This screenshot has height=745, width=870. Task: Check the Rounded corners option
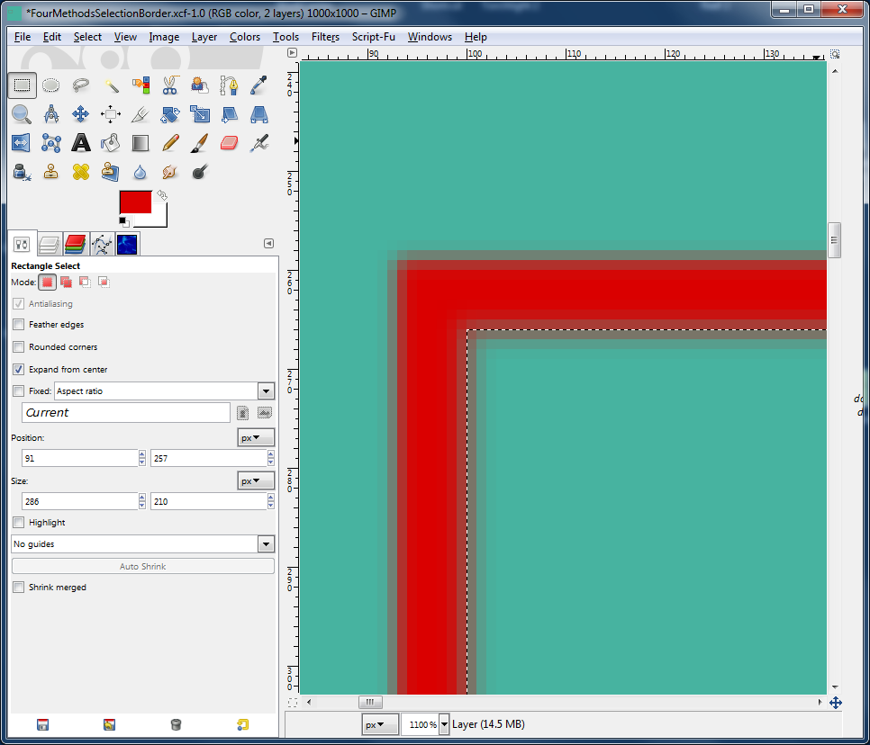[x=18, y=346]
